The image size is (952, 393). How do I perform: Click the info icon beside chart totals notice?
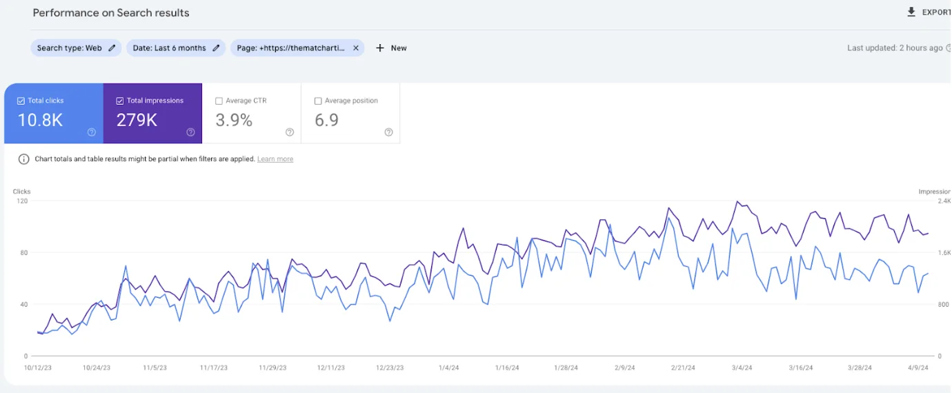pos(23,159)
